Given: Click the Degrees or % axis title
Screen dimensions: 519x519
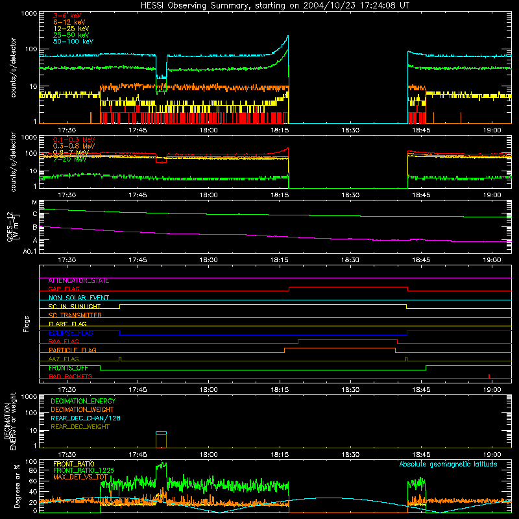Looking at the screenshot, I should point(17,486).
